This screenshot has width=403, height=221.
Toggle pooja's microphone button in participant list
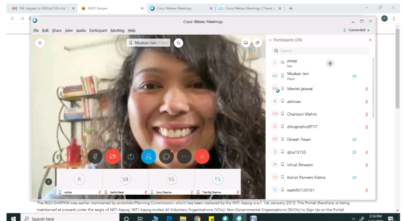click(330, 63)
